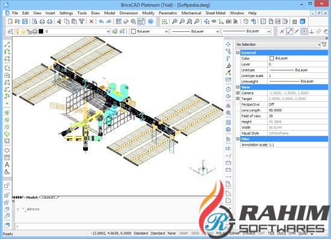Open the Settings menu
331x239 pixels.
[66, 13]
